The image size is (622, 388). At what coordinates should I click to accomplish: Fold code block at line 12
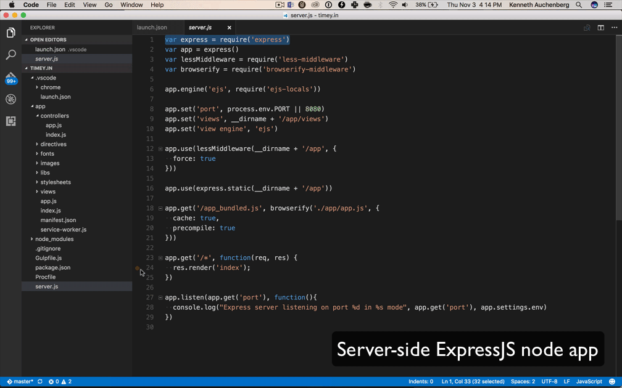click(x=160, y=149)
